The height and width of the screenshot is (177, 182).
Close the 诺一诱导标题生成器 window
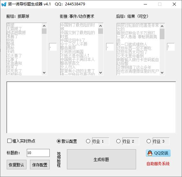pos(174,4)
